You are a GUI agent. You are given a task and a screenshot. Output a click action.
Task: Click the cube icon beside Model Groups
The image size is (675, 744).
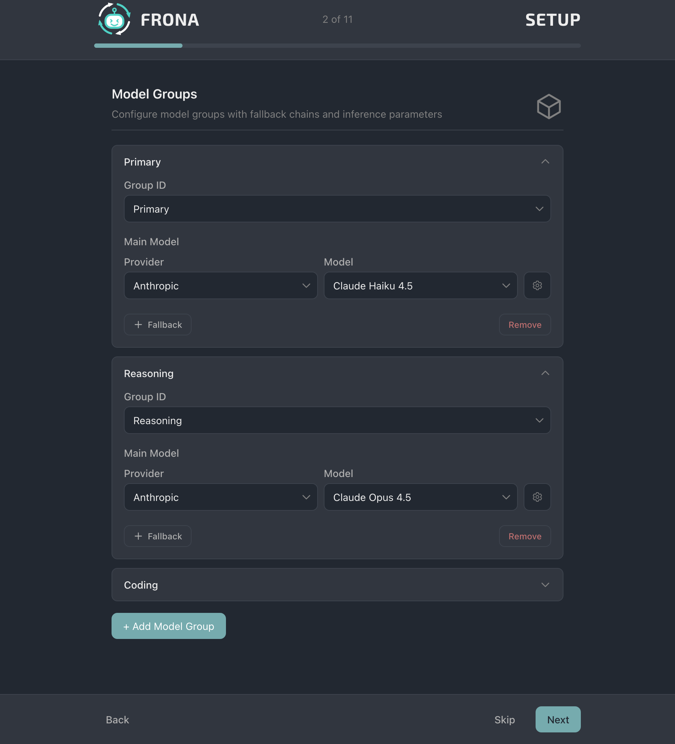click(549, 106)
